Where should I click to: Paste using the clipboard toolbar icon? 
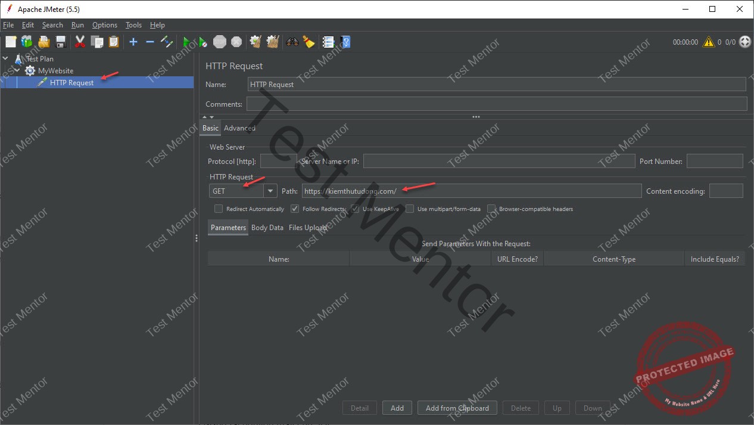[x=114, y=42]
